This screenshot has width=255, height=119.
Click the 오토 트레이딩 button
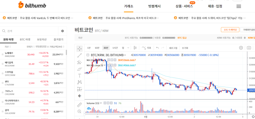click(230, 30)
